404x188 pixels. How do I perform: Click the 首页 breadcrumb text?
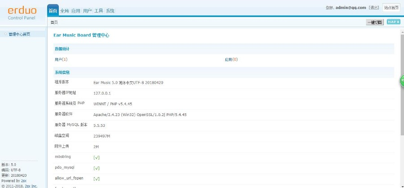pyautogui.click(x=54, y=22)
